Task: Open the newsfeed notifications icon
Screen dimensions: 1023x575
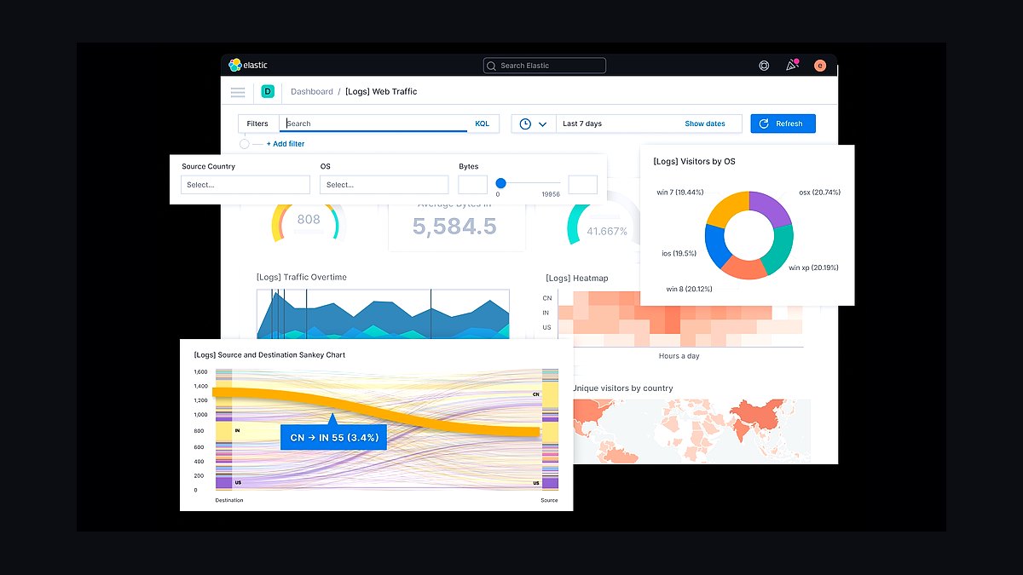Action: coord(792,66)
